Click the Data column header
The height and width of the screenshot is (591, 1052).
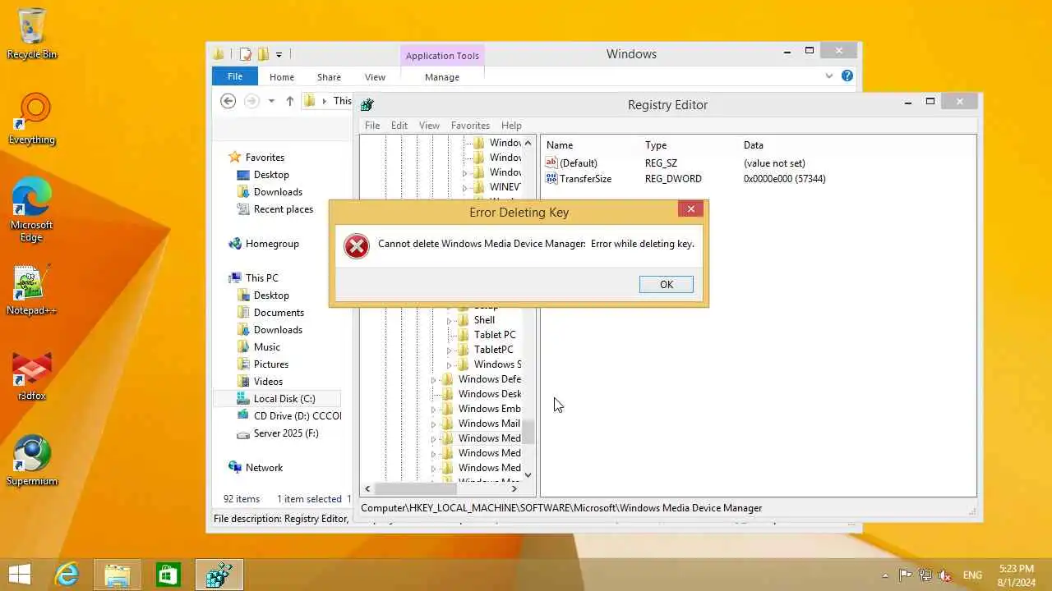754,145
